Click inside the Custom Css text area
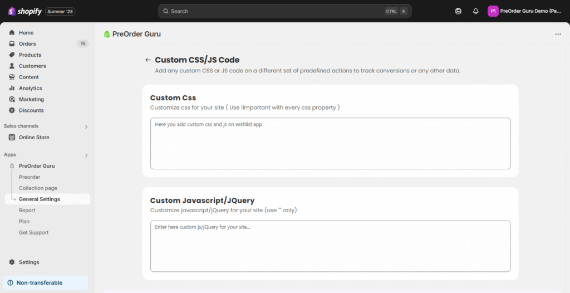 (330, 144)
